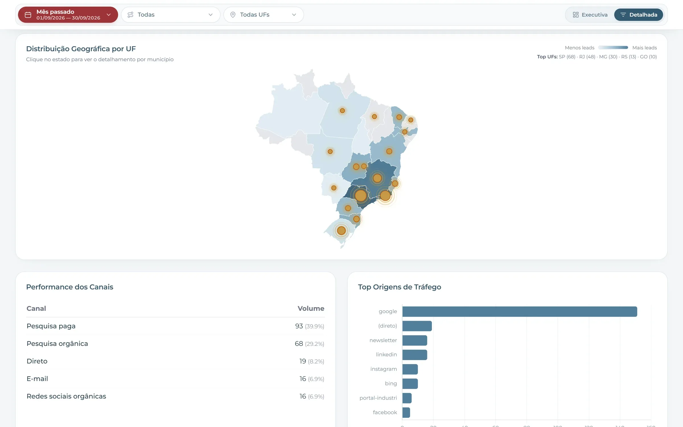Click the google traffic bar
Screen dimensions: 683x427
[520, 311]
